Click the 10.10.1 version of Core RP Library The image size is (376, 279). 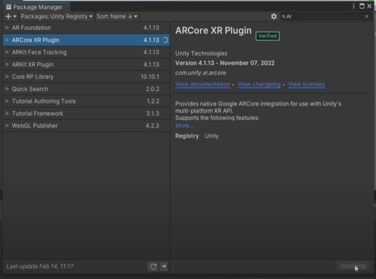click(150, 77)
